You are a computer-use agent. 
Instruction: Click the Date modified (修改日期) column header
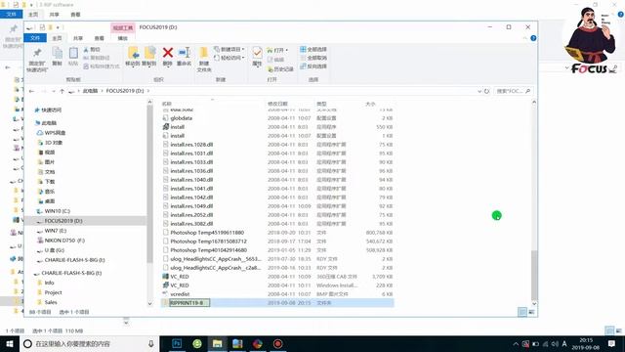tap(277, 104)
